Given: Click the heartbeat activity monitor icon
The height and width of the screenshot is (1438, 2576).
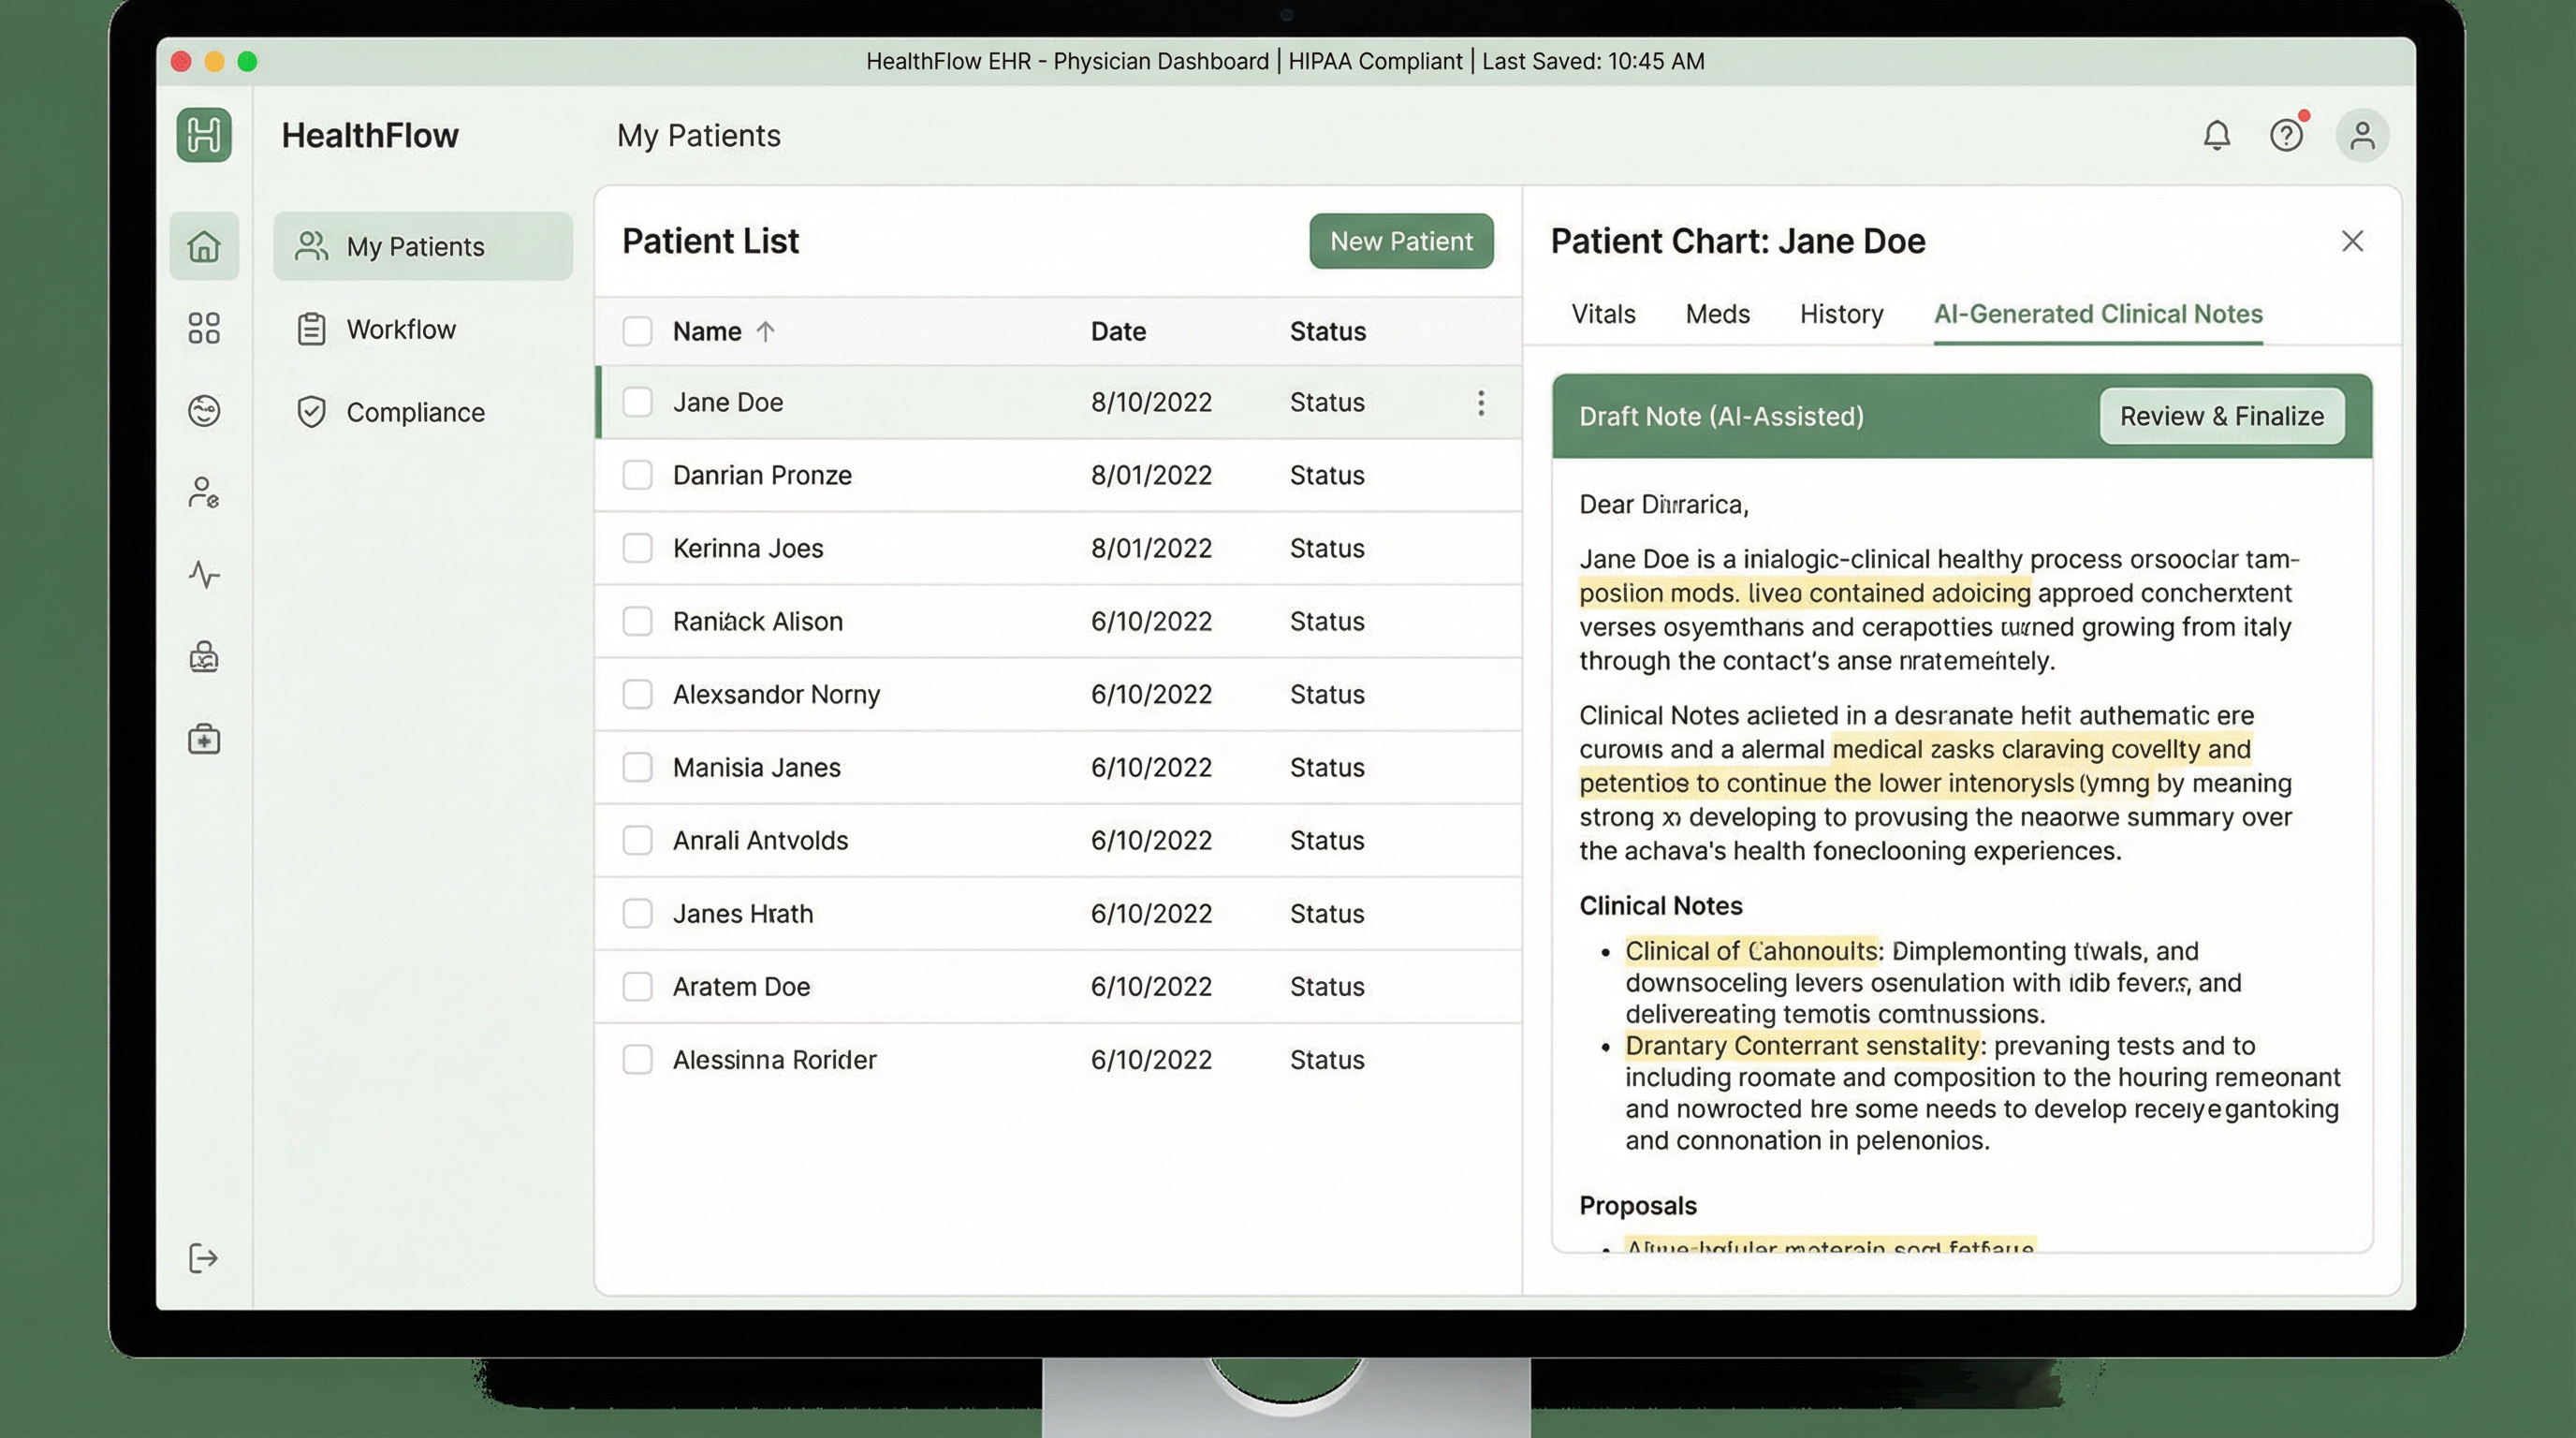Looking at the screenshot, I should pyautogui.click(x=204, y=575).
